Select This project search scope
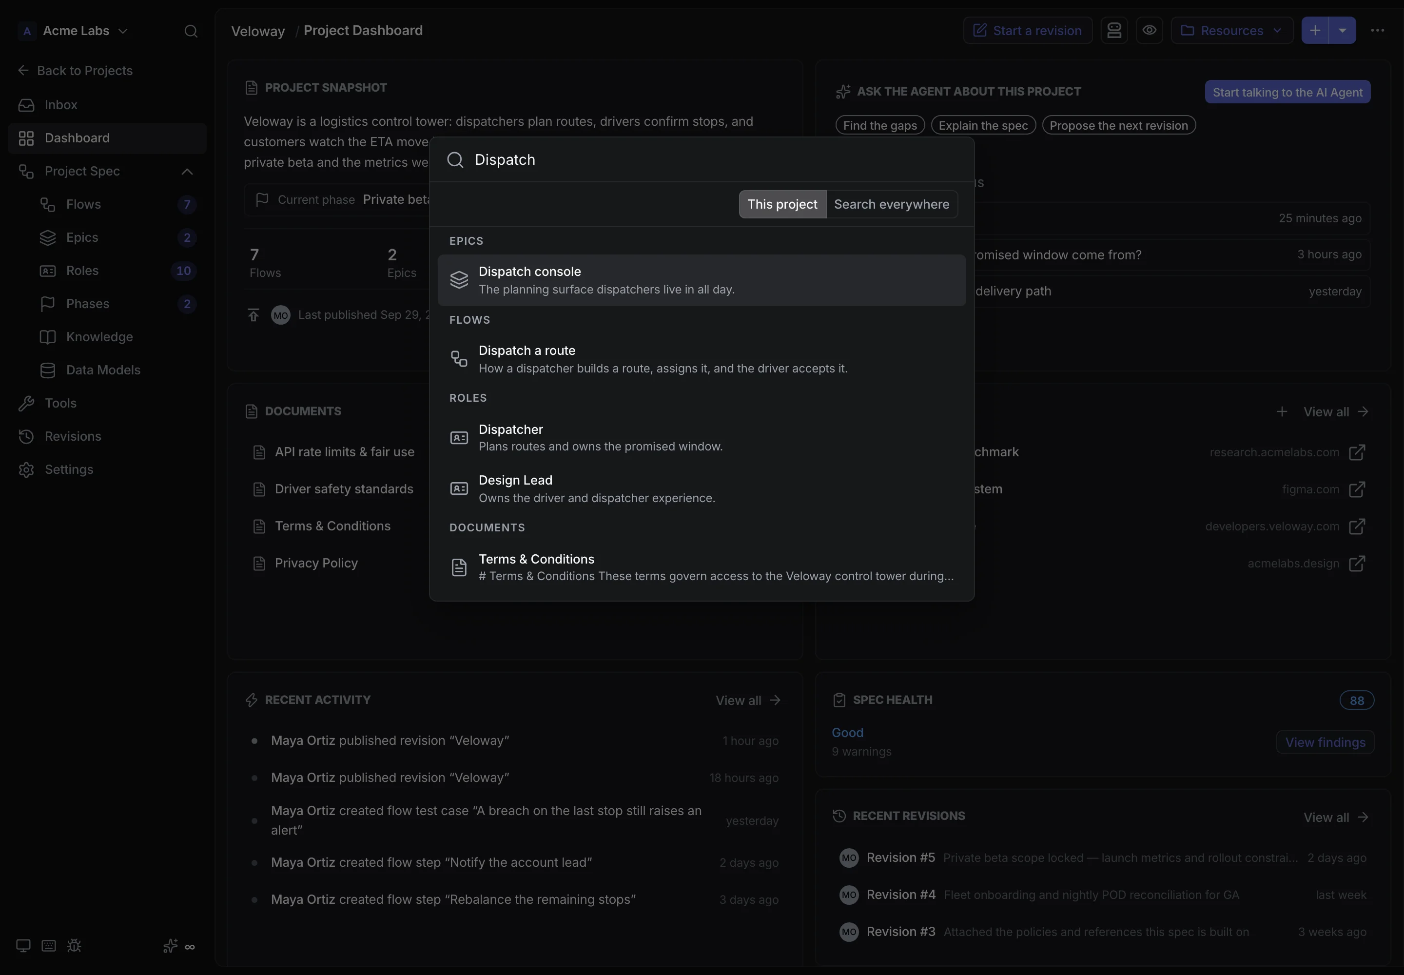 point(782,204)
